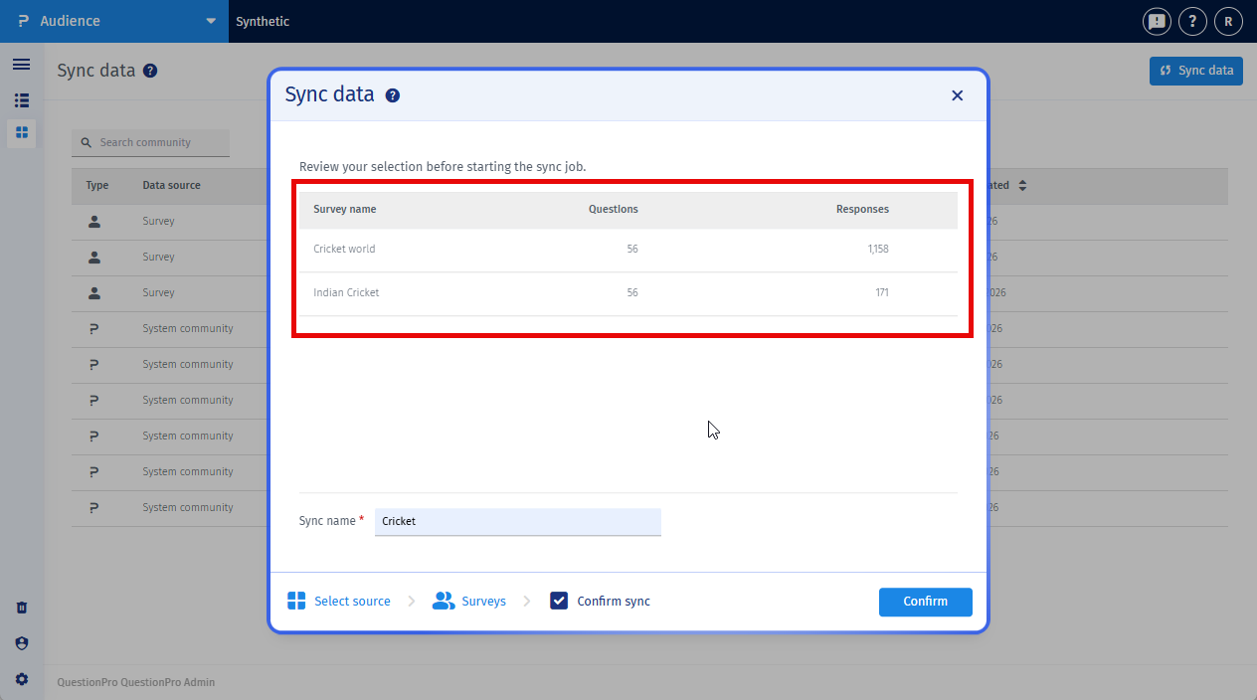Image resolution: width=1257 pixels, height=700 pixels.
Task: Click the Survey name column header
Action: (x=344, y=209)
